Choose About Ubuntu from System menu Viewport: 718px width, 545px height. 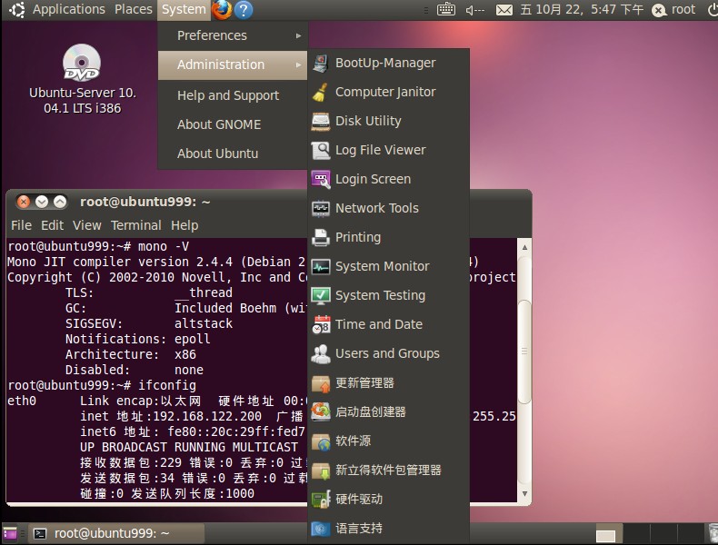pos(233,154)
